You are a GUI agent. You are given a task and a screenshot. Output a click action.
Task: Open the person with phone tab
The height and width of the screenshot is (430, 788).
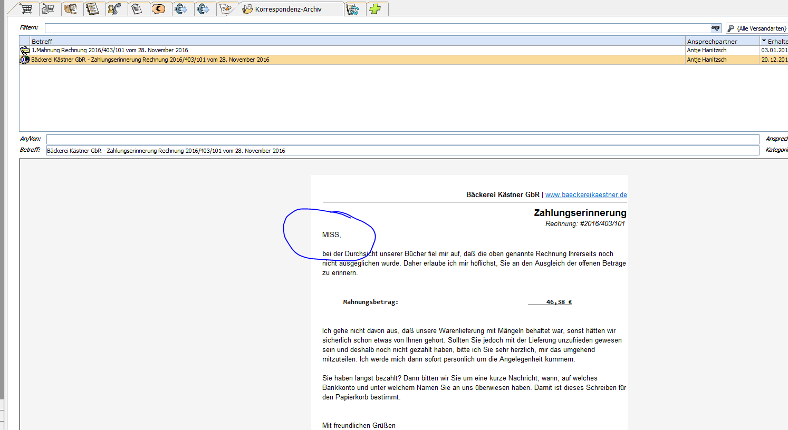tap(114, 9)
